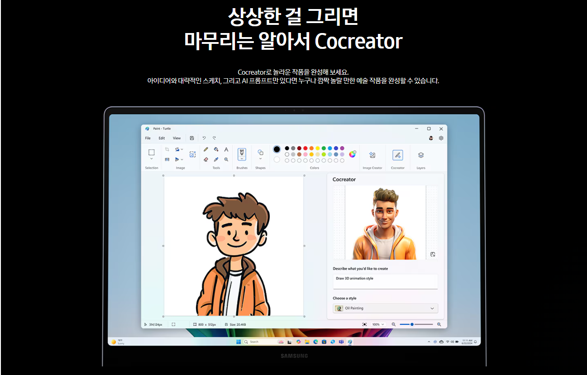Viewport: 587px width, 375px height.
Task: Click the zoom slider handle
Action: (412, 324)
